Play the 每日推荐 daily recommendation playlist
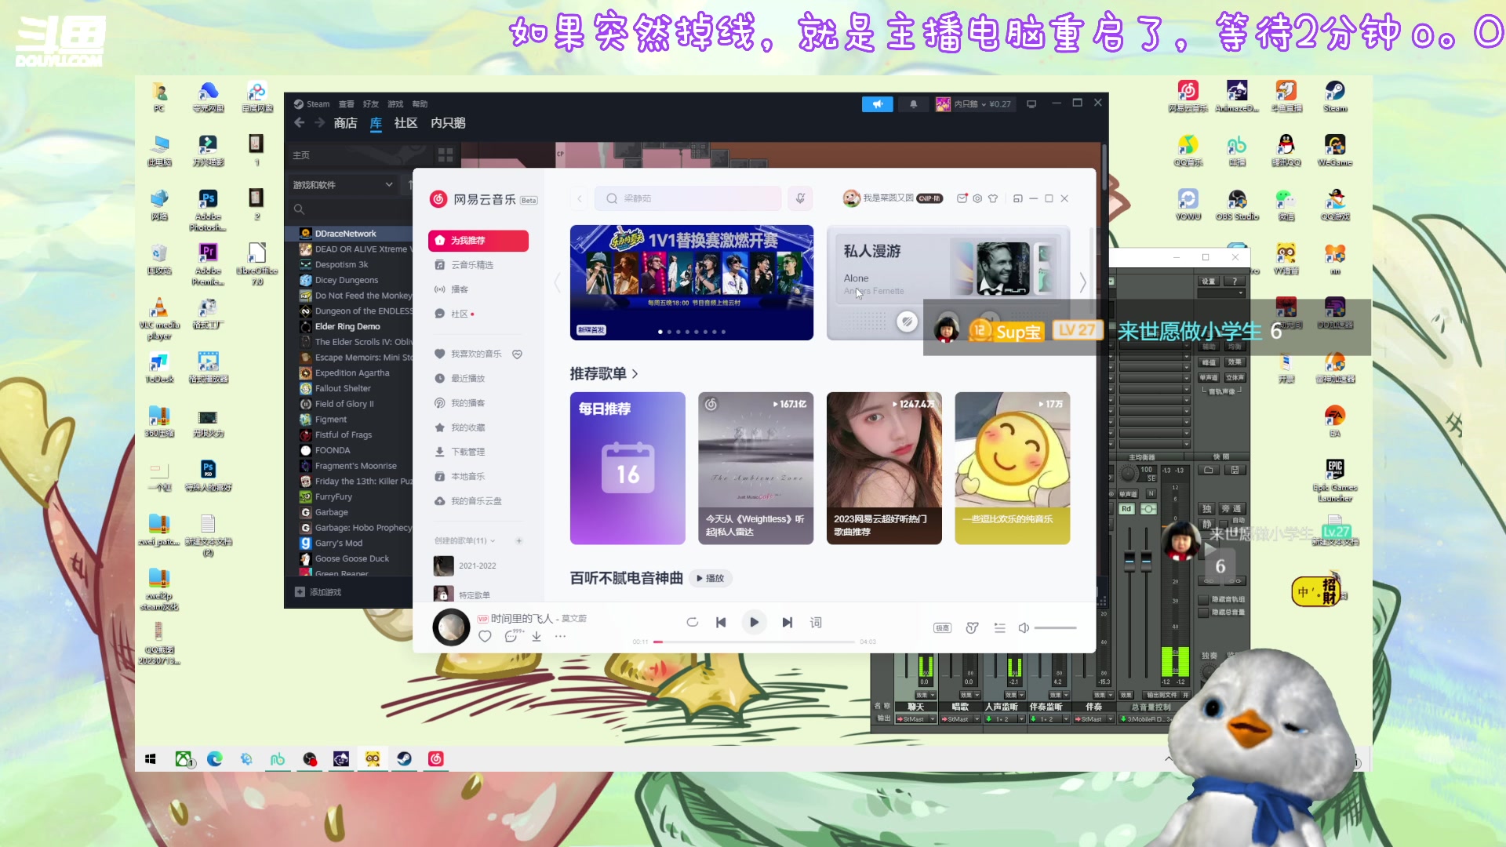 tap(627, 467)
